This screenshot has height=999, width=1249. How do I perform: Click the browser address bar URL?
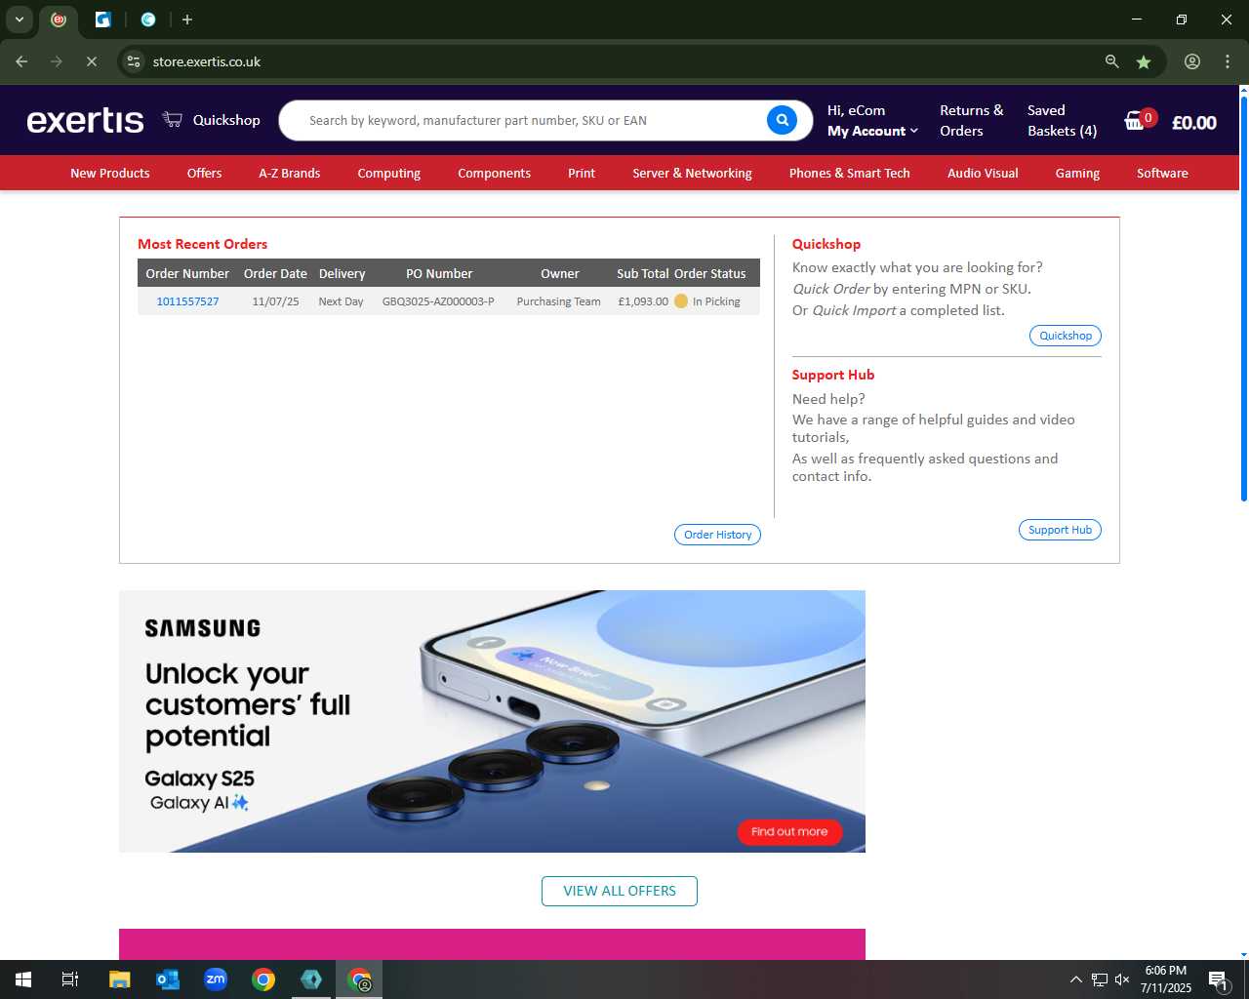point(207,61)
